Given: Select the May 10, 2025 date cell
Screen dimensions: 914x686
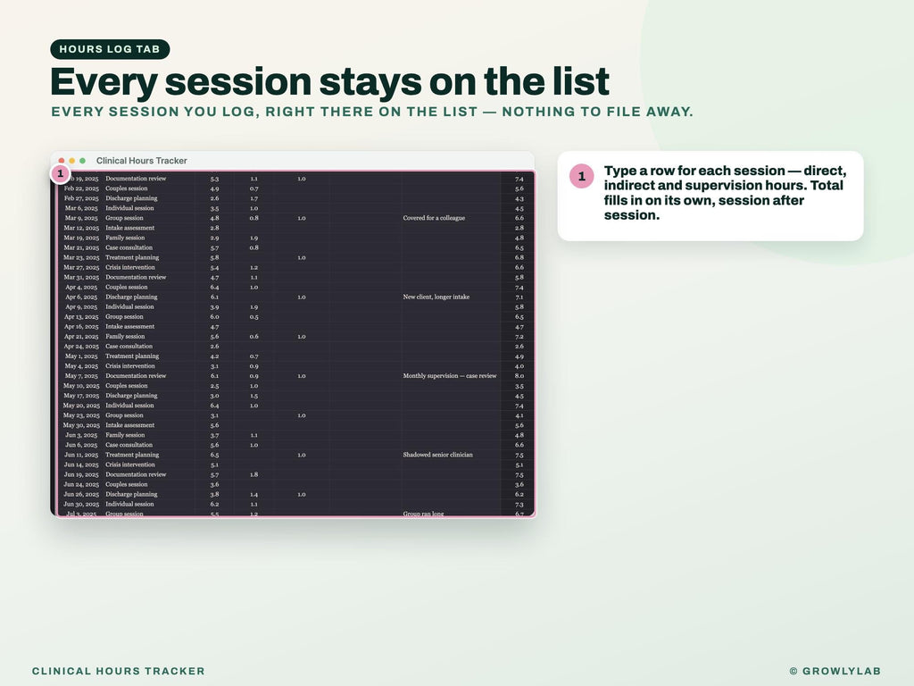Looking at the screenshot, I should click(x=81, y=386).
